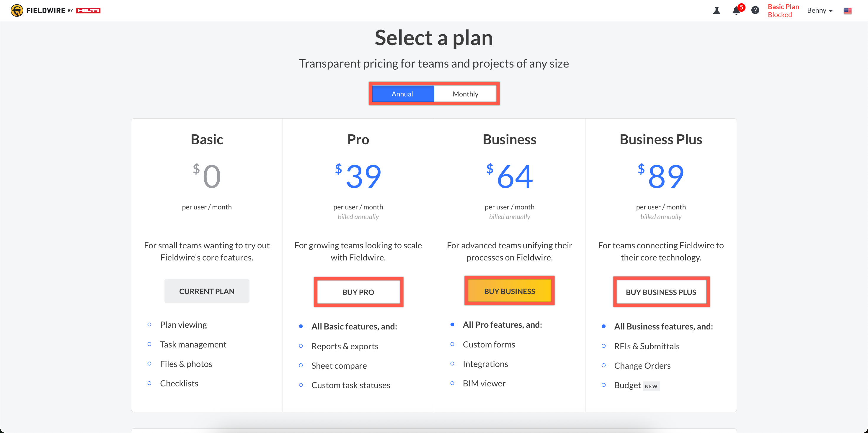Click the Pro $39 price
Image resolution: width=868 pixels, height=433 pixels.
(358, 176)
